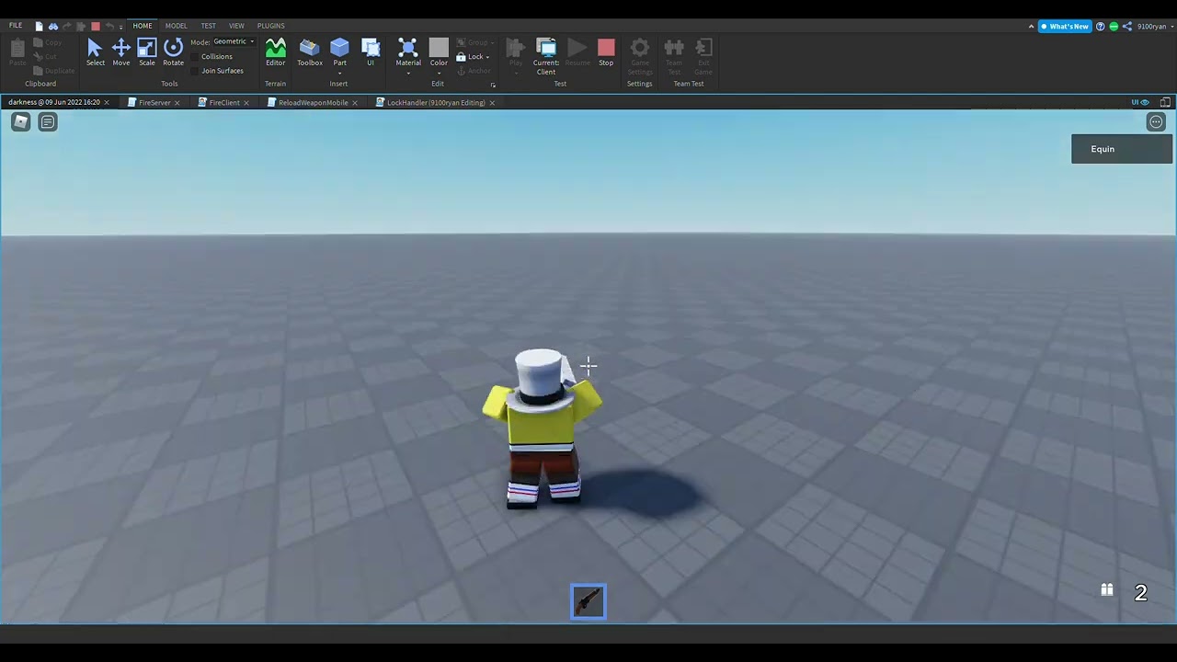
Task: Click the red stop square in quick access bar
Action: click(95, 26)
